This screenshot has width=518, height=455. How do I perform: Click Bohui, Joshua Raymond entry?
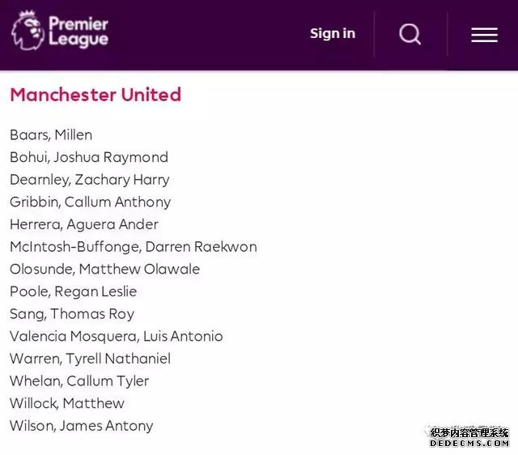click(x=89, y=158)
